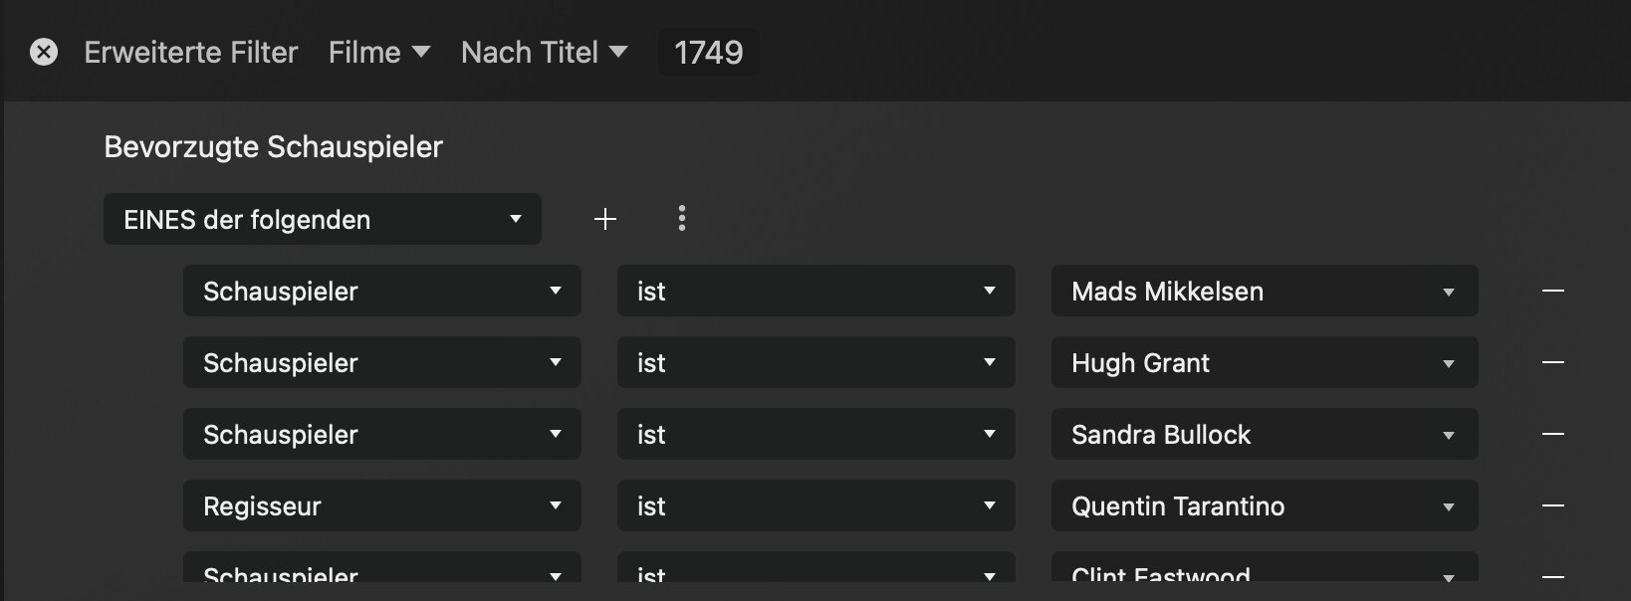Remove the Clint Eastwood rule
This screenshot has height=601, width=1631.
(1552, 575)
